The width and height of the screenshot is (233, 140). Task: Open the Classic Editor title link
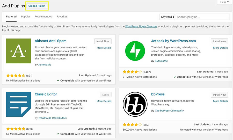(x=46, y=94)
